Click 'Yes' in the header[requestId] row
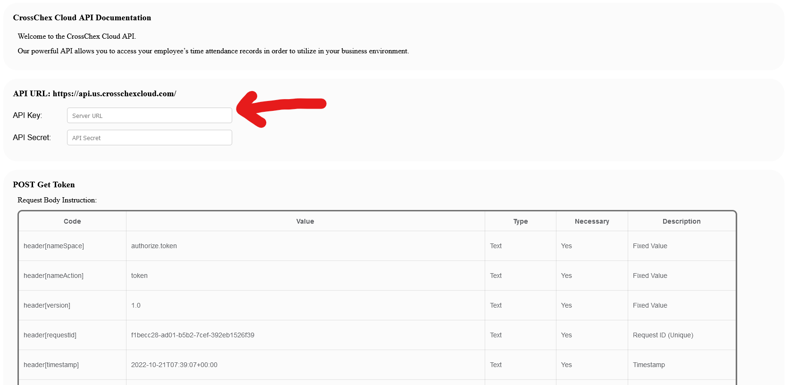The image size is (791, 385). click(x=566, y=335)
